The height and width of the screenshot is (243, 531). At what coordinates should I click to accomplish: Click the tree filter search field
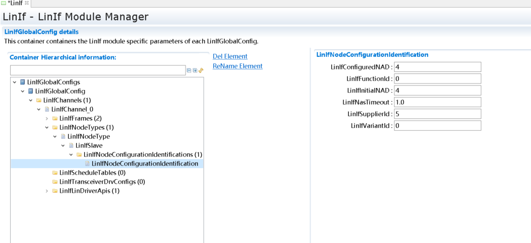[98, 70]
